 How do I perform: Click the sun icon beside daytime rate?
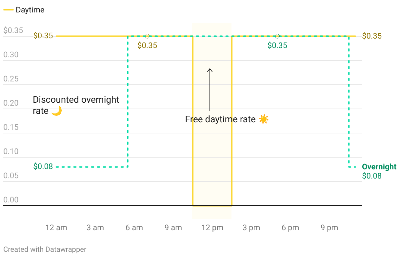(264, 119)
